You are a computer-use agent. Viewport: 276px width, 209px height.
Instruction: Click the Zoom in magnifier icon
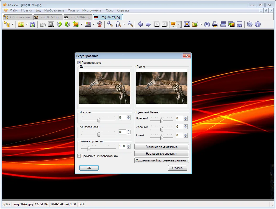tap(110, 24)
